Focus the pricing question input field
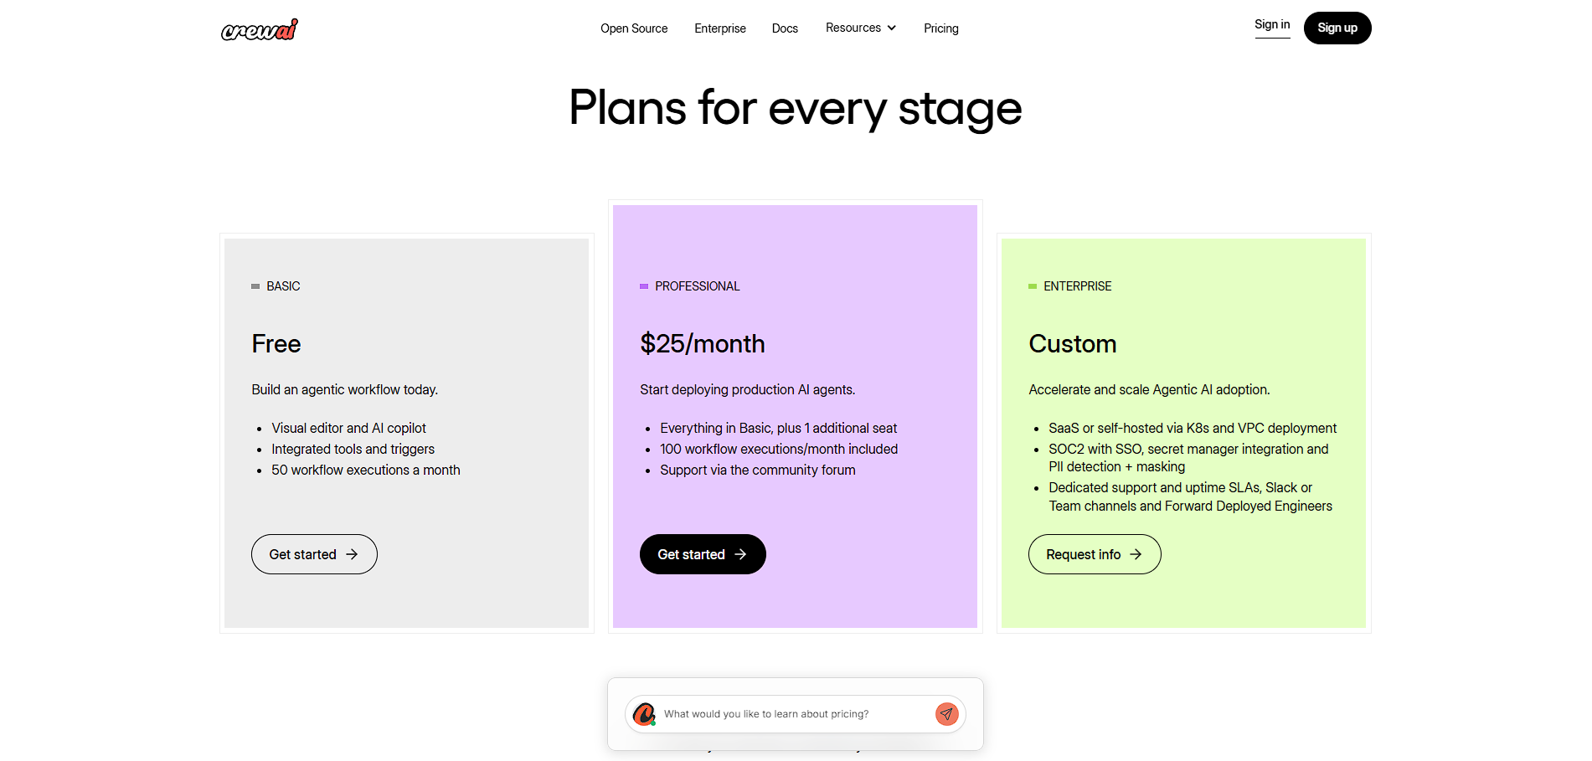This screenshot has width=1592, height=761. click(x=791, y=714)
